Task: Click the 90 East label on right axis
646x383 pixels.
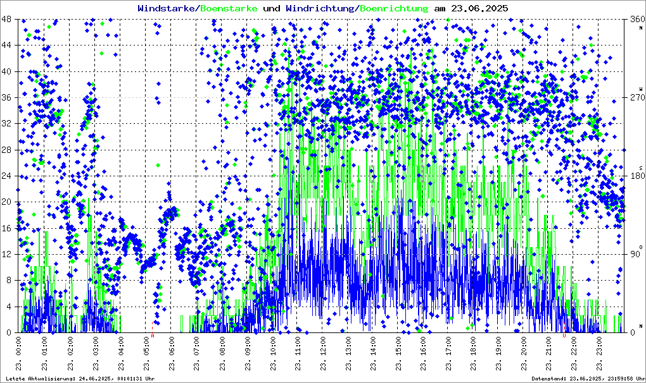Action: 636,254
